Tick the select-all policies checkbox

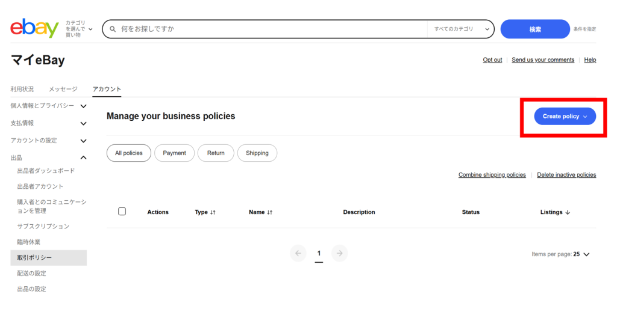pyautogui.click(x=122, y=211)
